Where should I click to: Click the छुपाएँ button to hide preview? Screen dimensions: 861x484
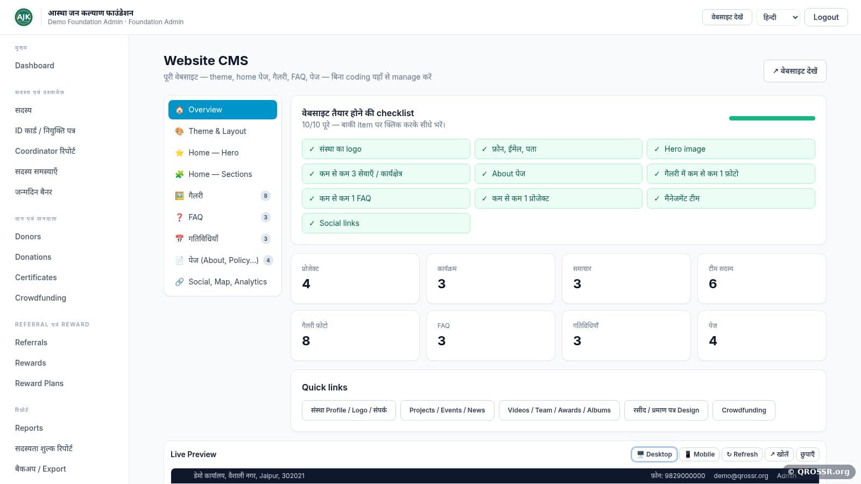[x=807, y=454]
